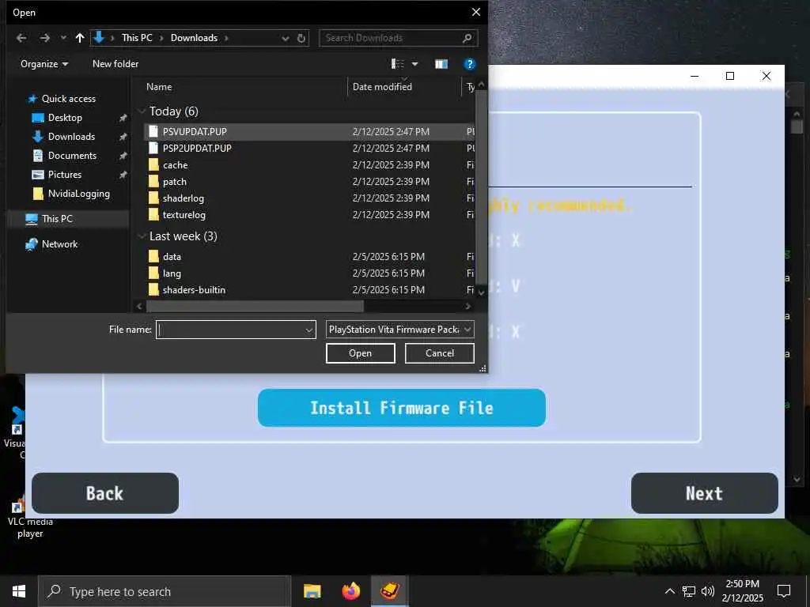Click the Back arrow in Open dialog

(x=21, y=38)
